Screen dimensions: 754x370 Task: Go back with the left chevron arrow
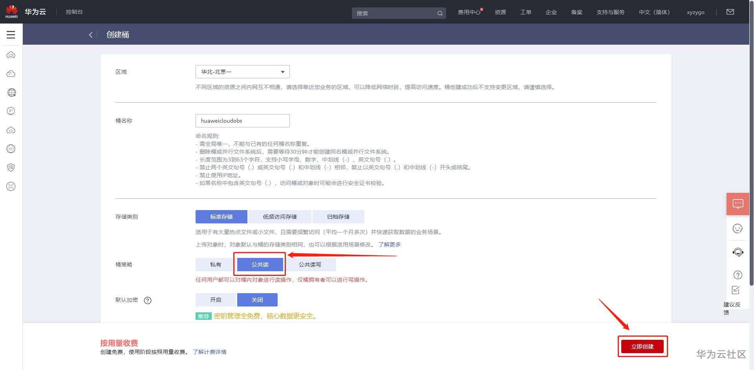click(x=91, y=34)
